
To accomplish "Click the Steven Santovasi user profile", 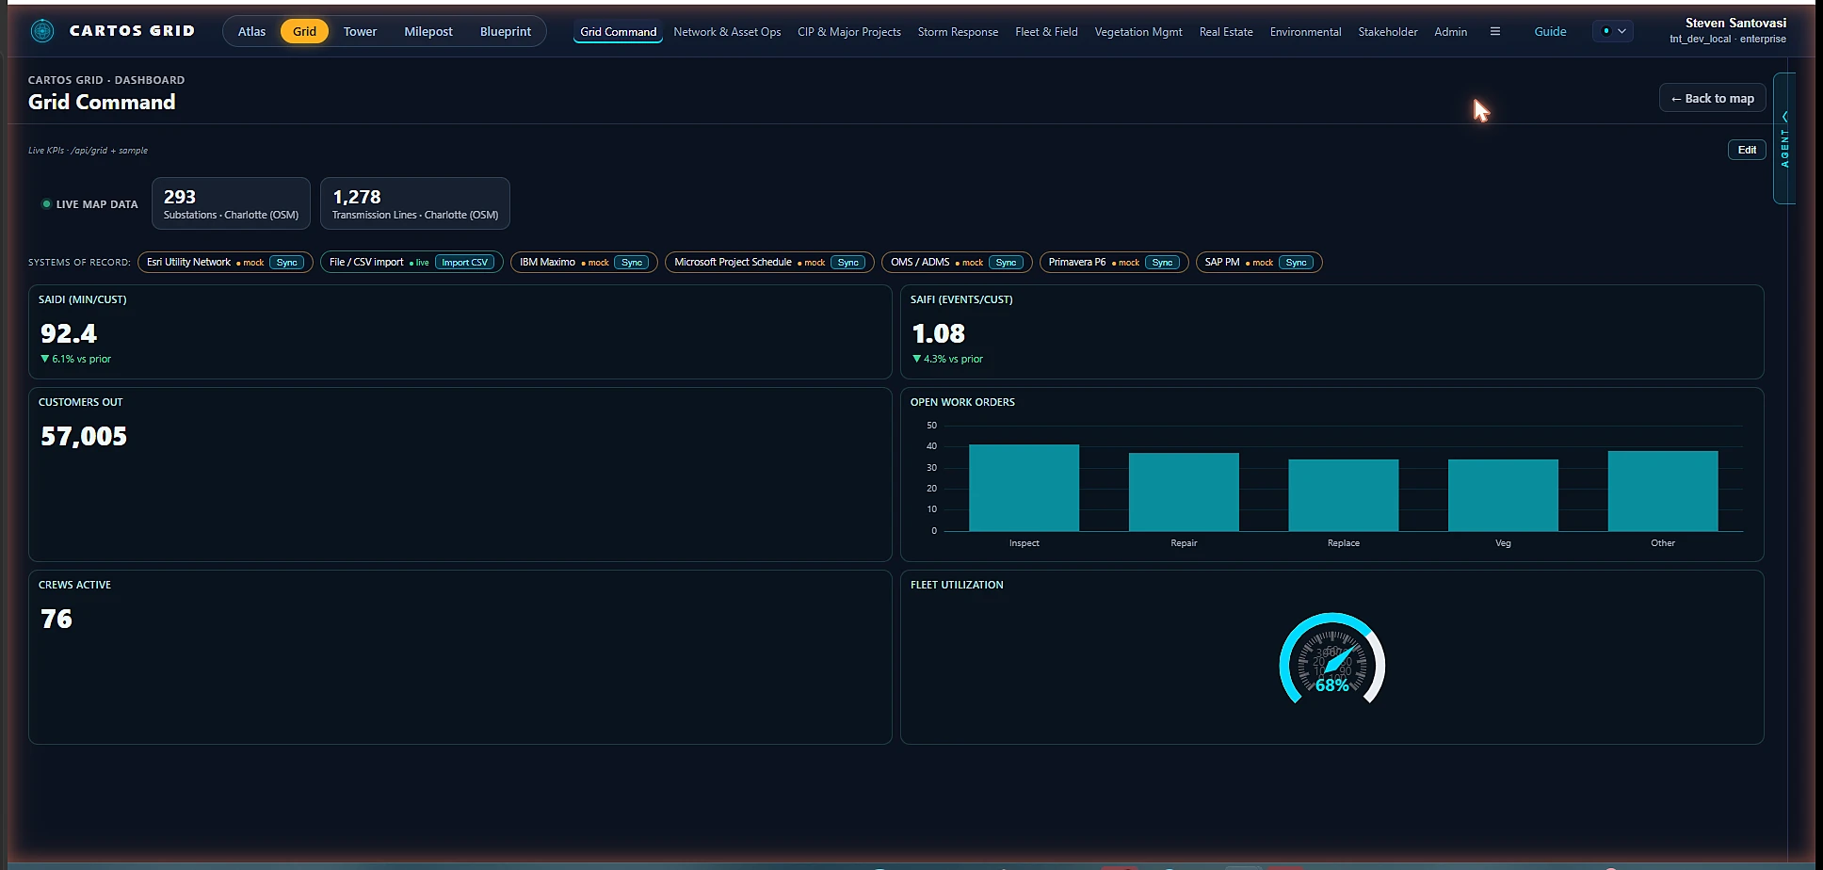I will (x=1728, y=30).
